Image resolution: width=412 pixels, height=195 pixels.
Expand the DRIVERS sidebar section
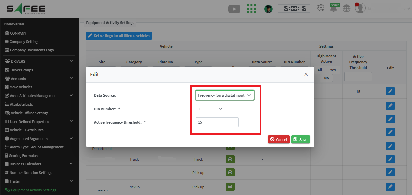click(71, 61)
